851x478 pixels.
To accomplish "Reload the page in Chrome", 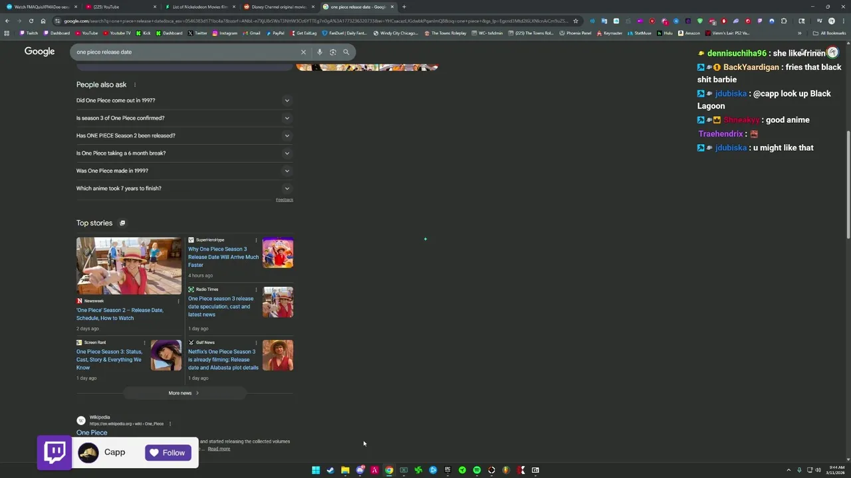I will tap(31, 21).
